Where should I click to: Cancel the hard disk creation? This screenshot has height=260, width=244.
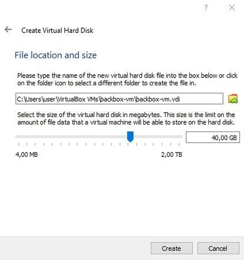pyautogui.click(x=218, y=248)
